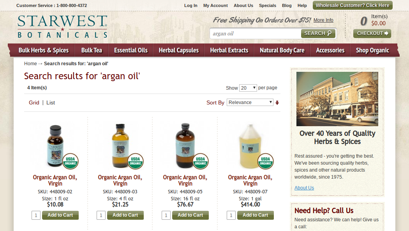The width and height of the screenshot is (409, 231).
Task: Switch to List view
Action: tap(51, 102)
